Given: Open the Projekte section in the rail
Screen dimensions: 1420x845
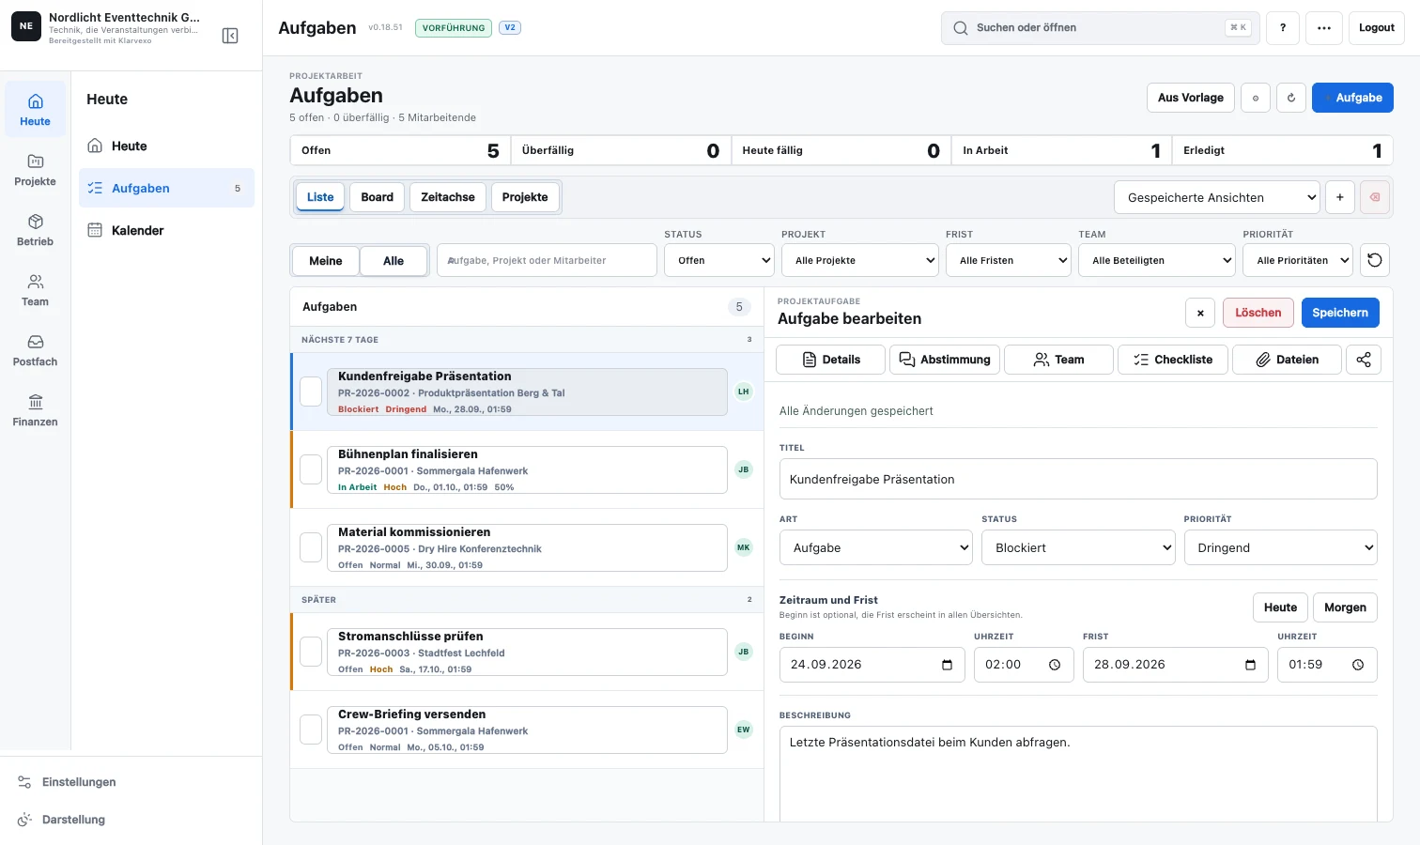Looking at the screenshot, I should (x=35, y=170).
